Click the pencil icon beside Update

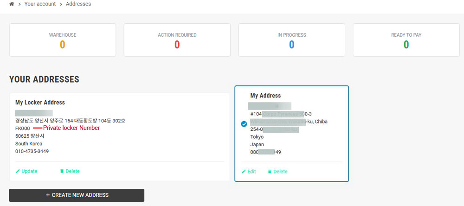tap(18, 171)
